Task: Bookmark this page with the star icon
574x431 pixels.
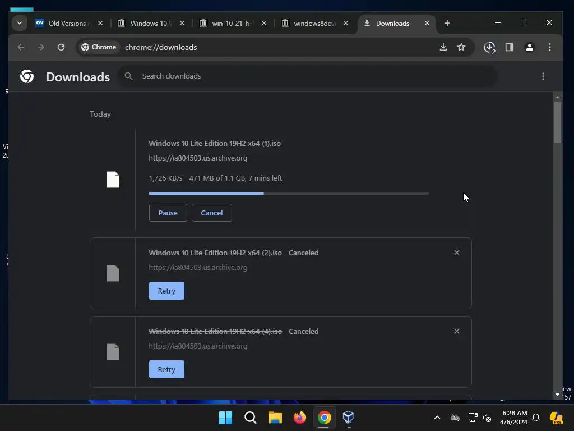Action: pos(461,47)
